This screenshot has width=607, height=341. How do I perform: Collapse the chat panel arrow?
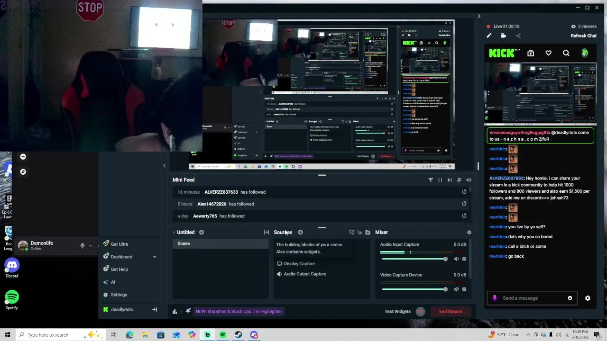(479, 17)
